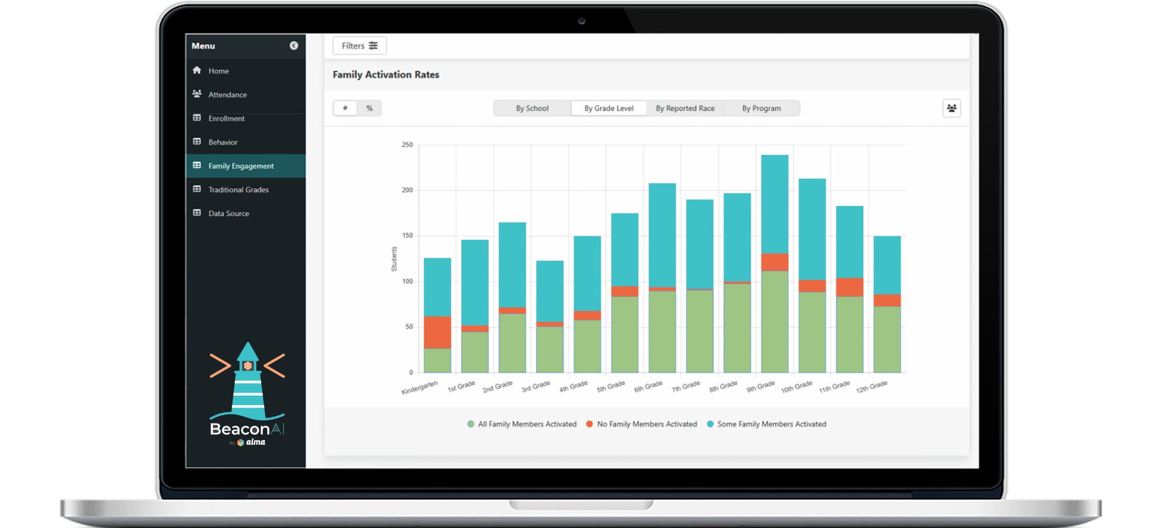
Task: Click the Home icon in sidebar
Action: pyautogui.click(x=197, y=70)
